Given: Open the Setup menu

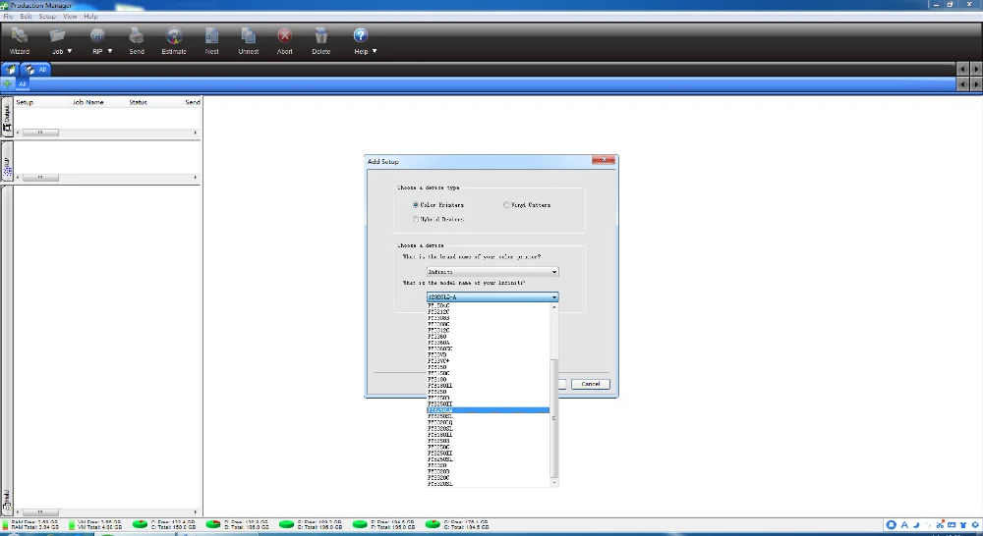Looking at the screenshot, I should (x=47, y=17).
